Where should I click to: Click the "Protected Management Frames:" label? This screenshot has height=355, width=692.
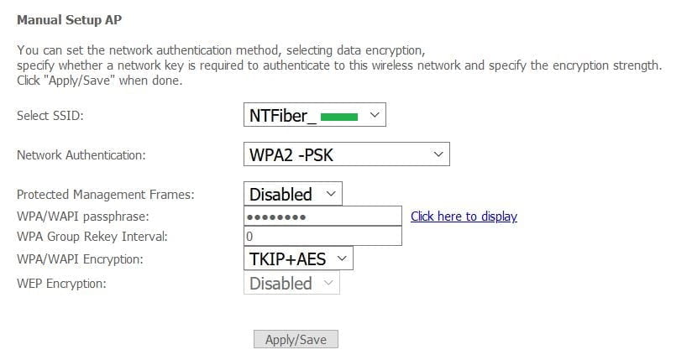click(106, 195)
